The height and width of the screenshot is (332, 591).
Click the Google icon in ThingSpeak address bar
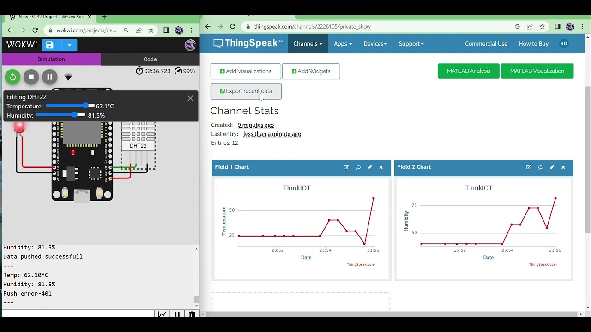point(517,27)
